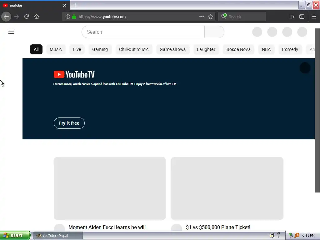Select the Game shows chip
320x240 pixels.
[172, 49]
